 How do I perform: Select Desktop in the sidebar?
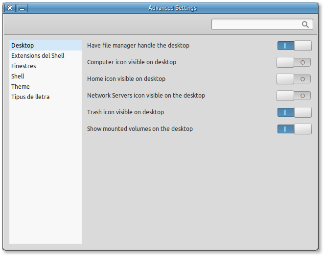click(x=23, y=46)
